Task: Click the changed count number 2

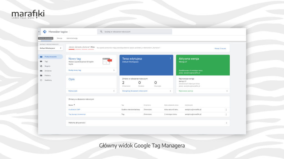Action: (x=123, y=83)
